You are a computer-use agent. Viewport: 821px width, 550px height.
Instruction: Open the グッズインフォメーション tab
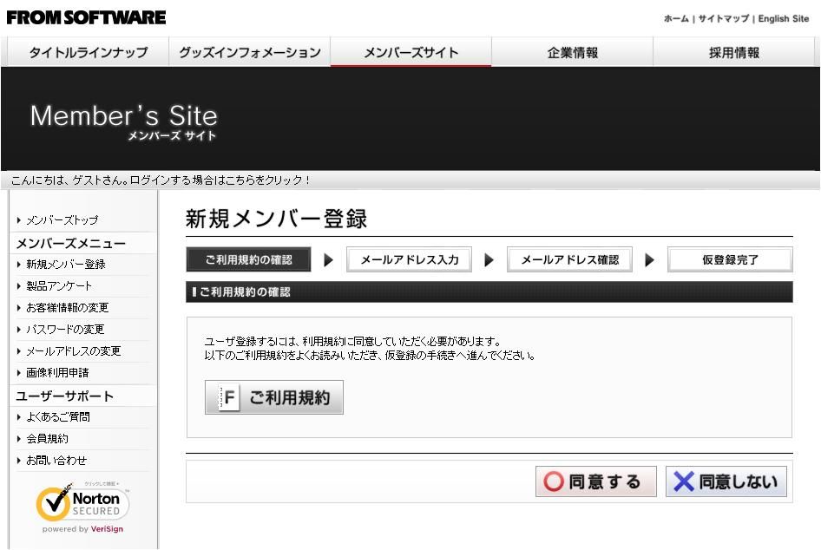pyautogui.click(x=249, y=53)
